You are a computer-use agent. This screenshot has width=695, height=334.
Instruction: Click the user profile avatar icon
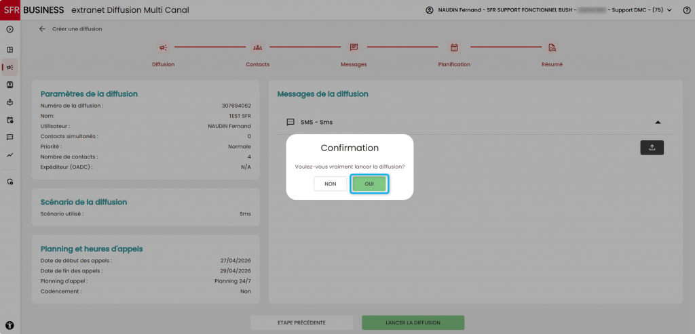pos(429,10)
